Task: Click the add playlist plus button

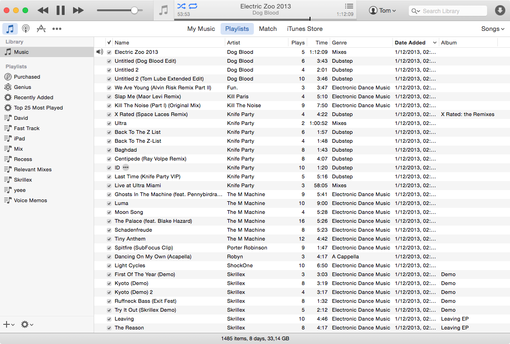Action: coord(8,324)
